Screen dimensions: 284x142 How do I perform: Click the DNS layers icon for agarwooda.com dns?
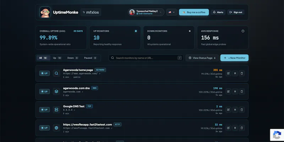56,91
